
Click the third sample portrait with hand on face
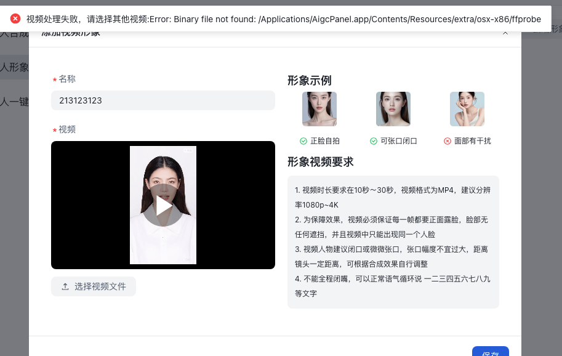(x=467, y=109)
